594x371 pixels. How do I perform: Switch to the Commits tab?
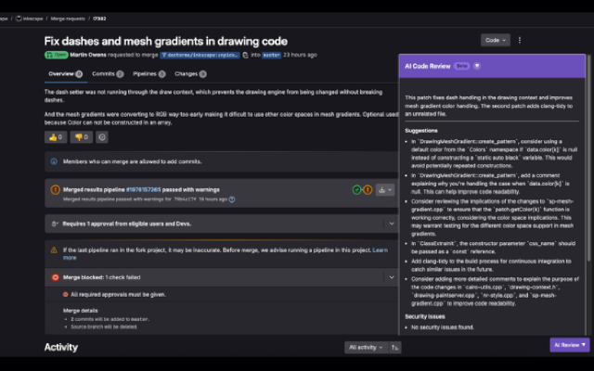pos(107,73)
